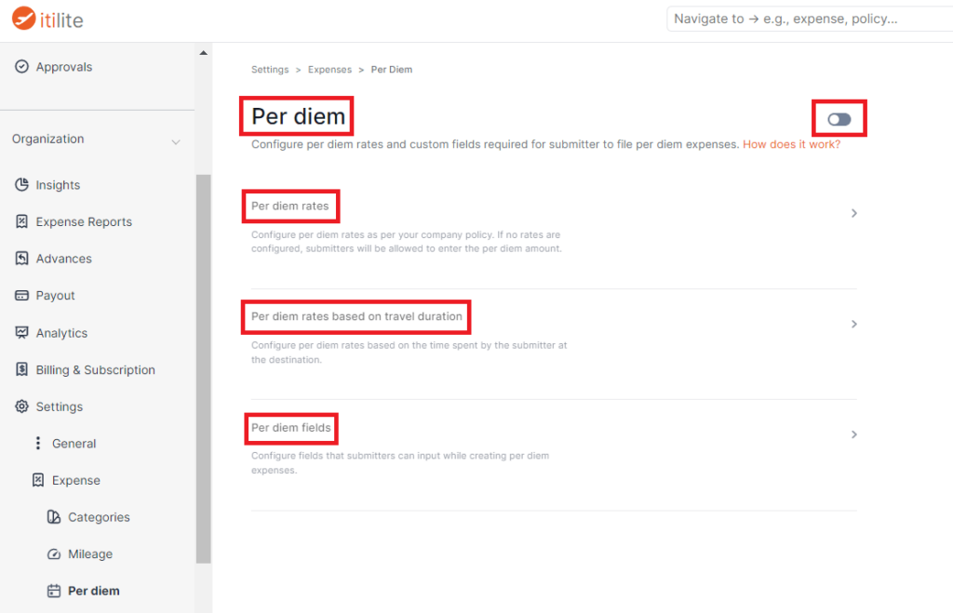Click the How does it work? link
This screenshot has height=613, width=953.
click(791, 144)
